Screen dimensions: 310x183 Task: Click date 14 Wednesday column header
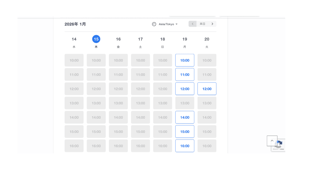click(74, 39)
